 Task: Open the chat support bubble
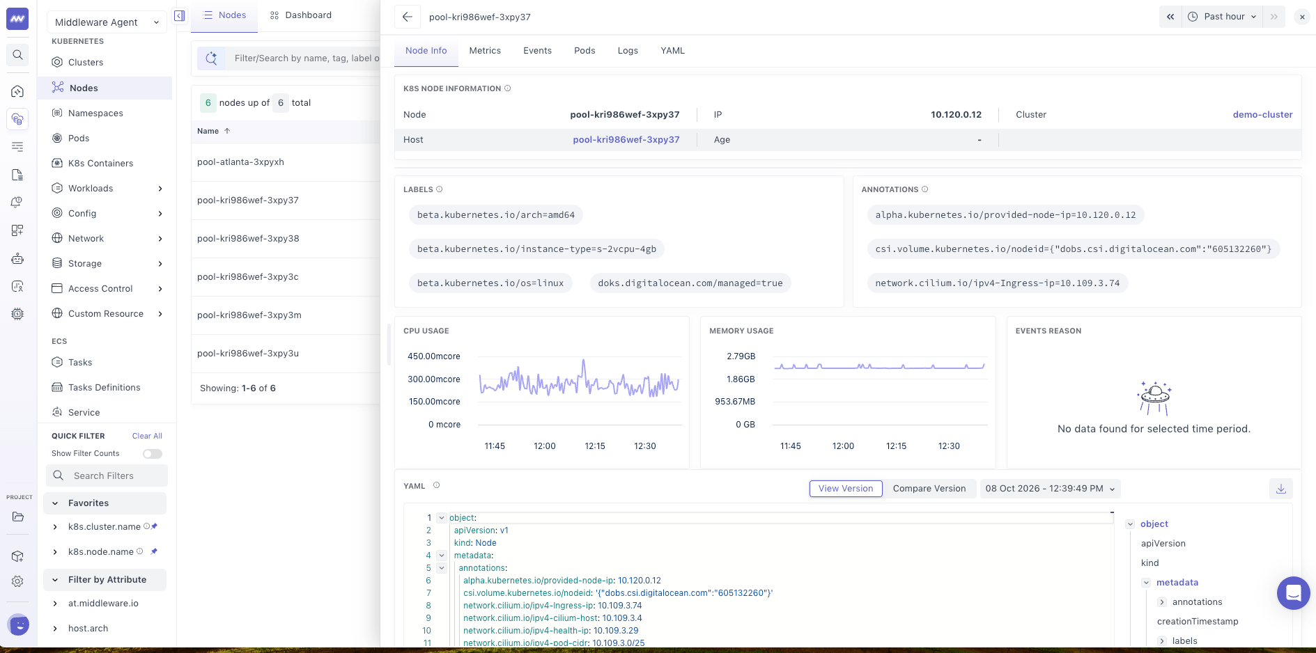[1293, 593]
